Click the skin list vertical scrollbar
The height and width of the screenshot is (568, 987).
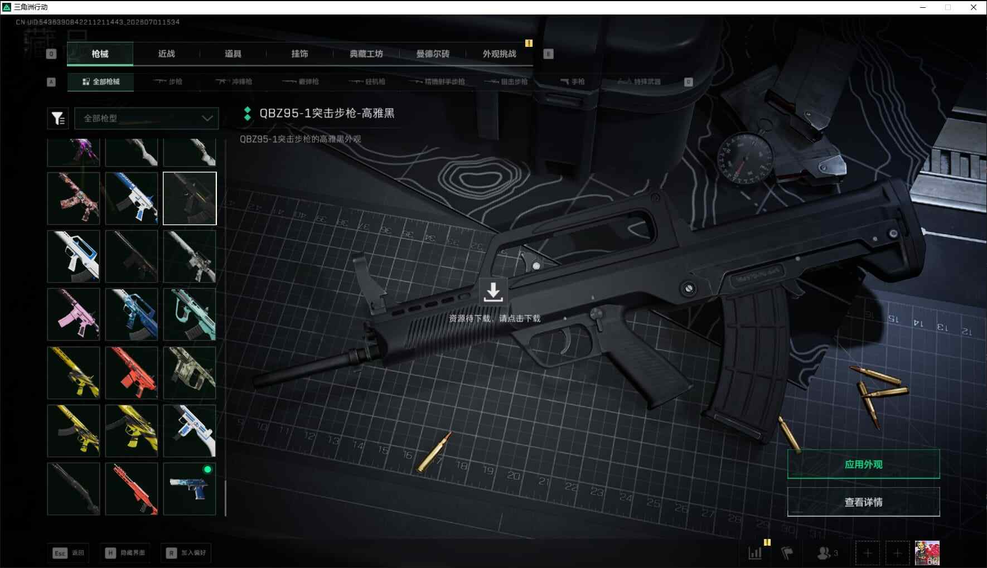[225, 498]
